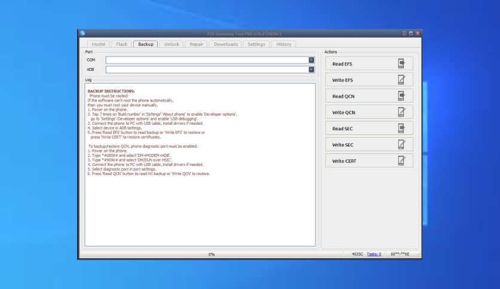
Task: Click the Z3X app icon in title bar
Action: click(x=83, y=33)
